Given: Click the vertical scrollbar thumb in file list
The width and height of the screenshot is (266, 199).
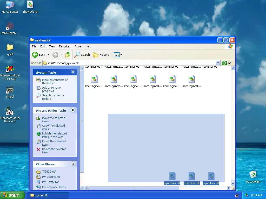Looking at the screenshot, I should [233, 180].
